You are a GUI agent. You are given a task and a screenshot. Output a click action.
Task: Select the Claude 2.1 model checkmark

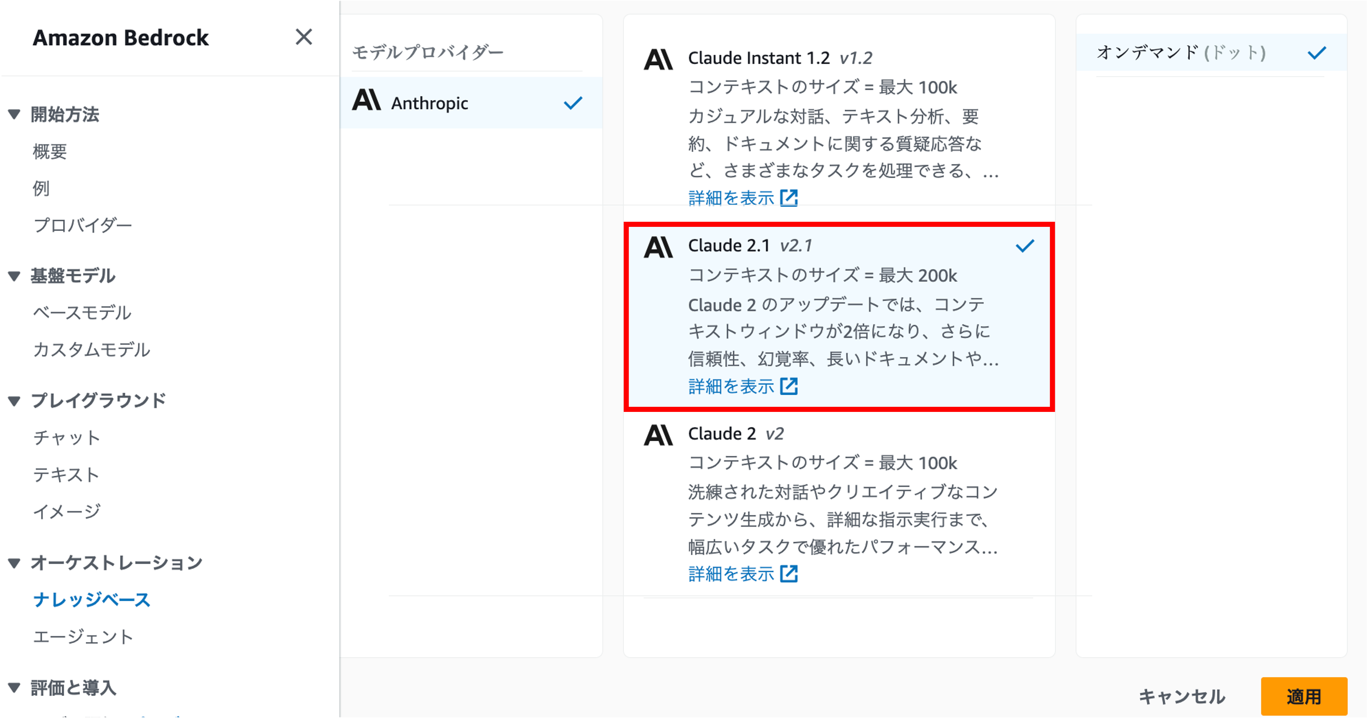[1024, 246]
